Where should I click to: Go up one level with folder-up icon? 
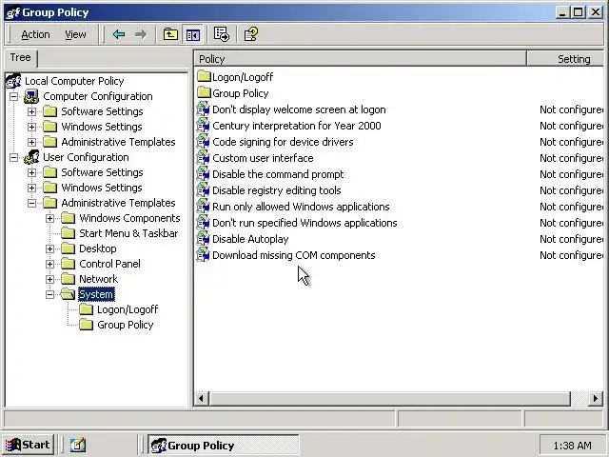point(170,34)
